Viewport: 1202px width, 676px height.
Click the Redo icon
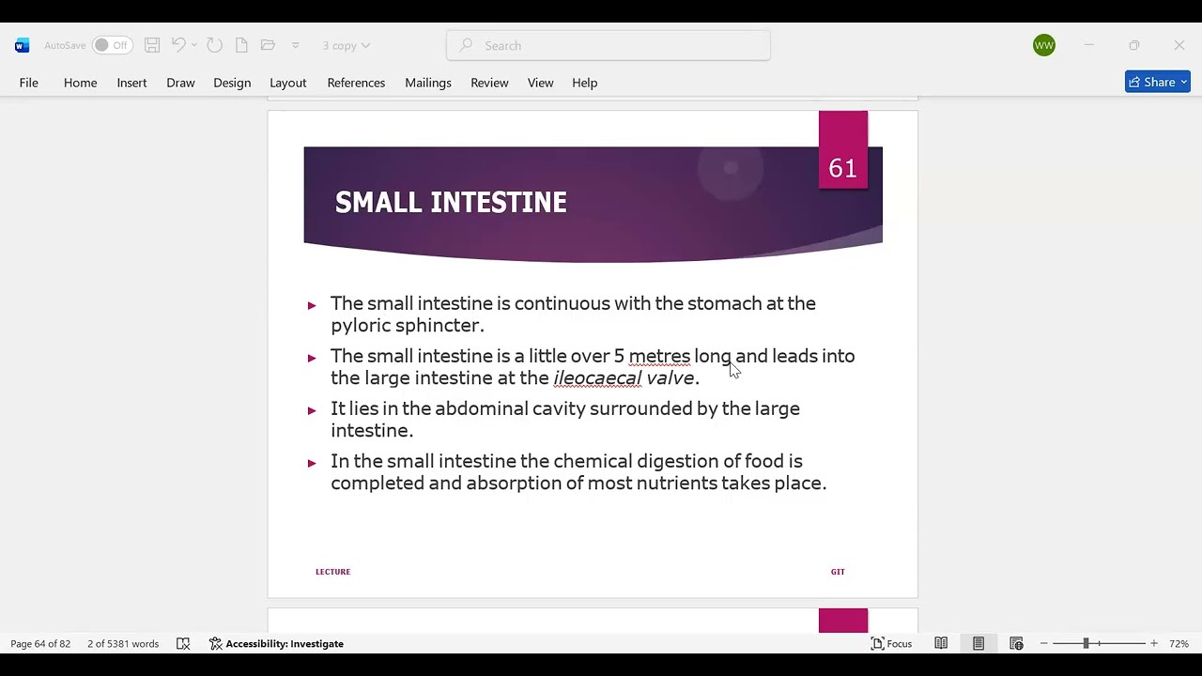[214, 45]
